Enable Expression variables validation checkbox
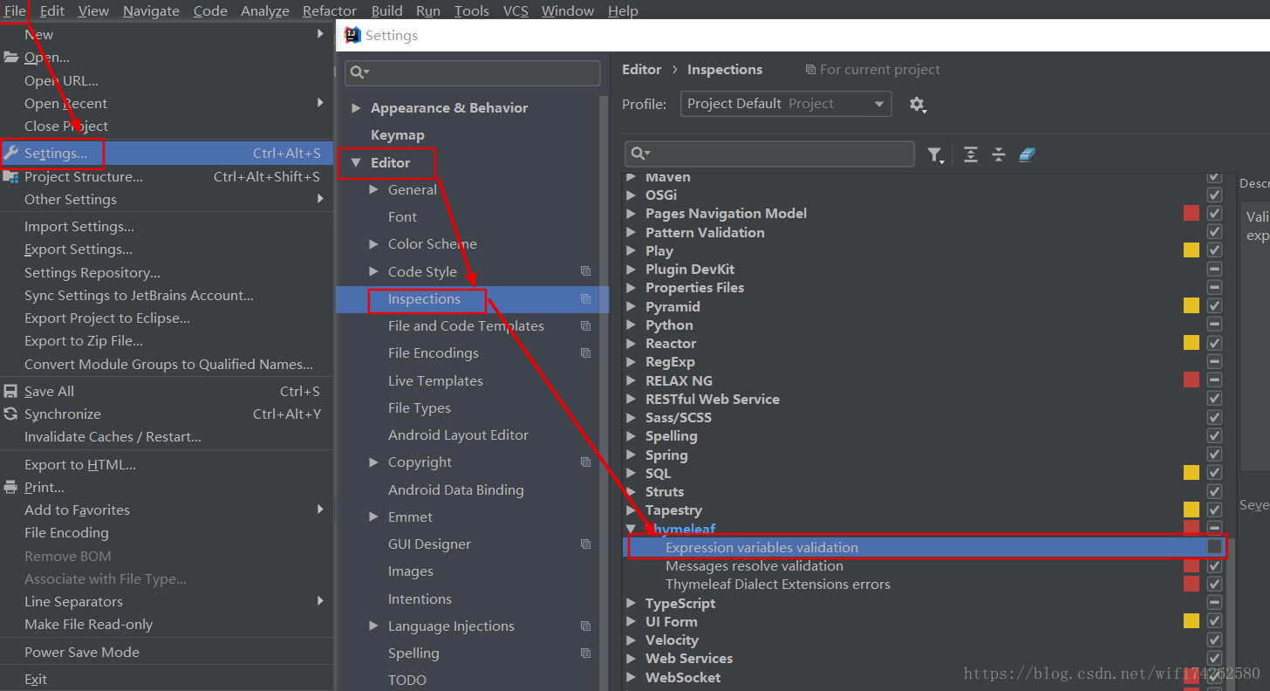1270x691 pixels. click(1214, 546)
